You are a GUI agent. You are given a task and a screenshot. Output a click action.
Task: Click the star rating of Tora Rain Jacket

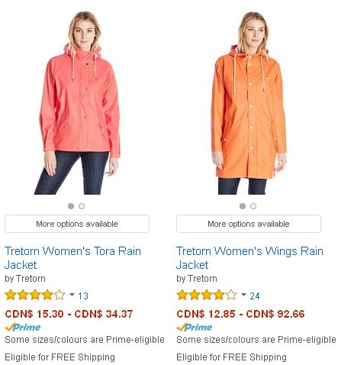[35, 295]
